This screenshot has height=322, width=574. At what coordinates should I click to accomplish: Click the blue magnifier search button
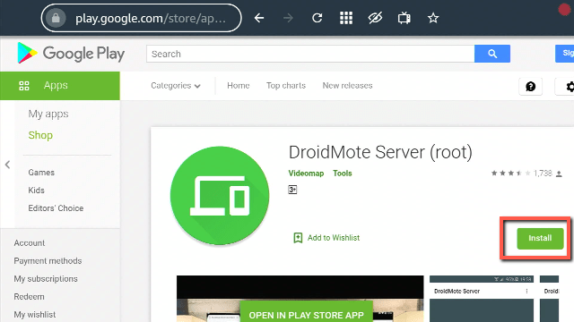pos(492,54)
